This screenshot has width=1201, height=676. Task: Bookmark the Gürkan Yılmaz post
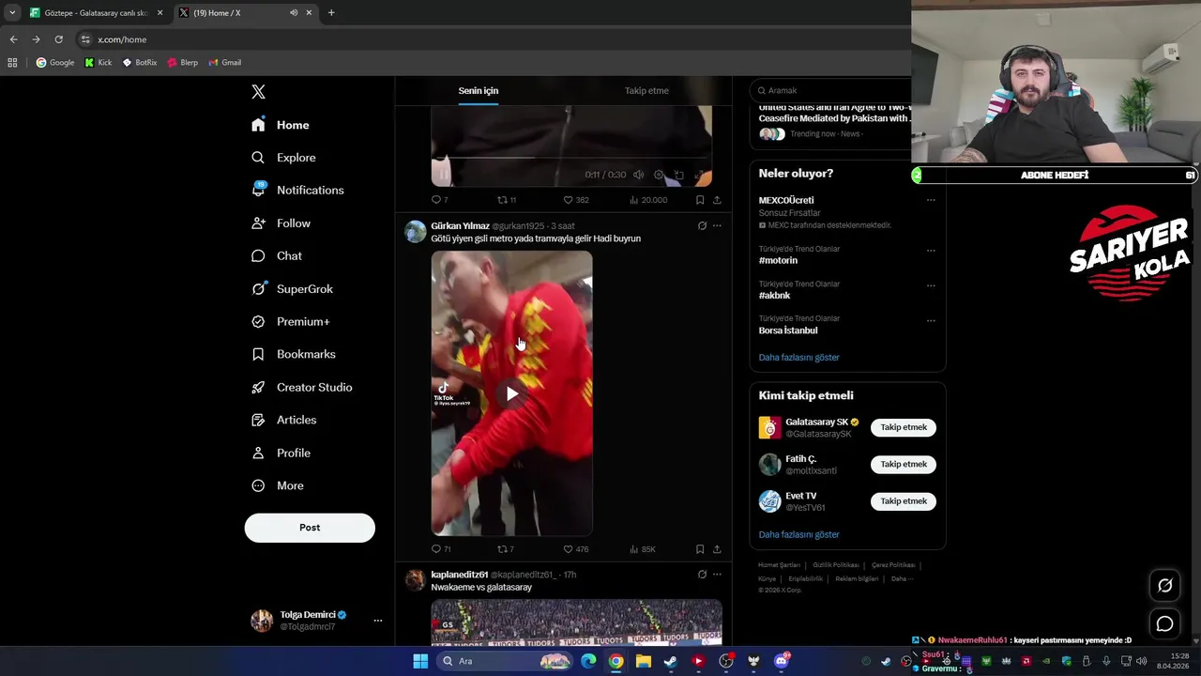coord(700,549)
